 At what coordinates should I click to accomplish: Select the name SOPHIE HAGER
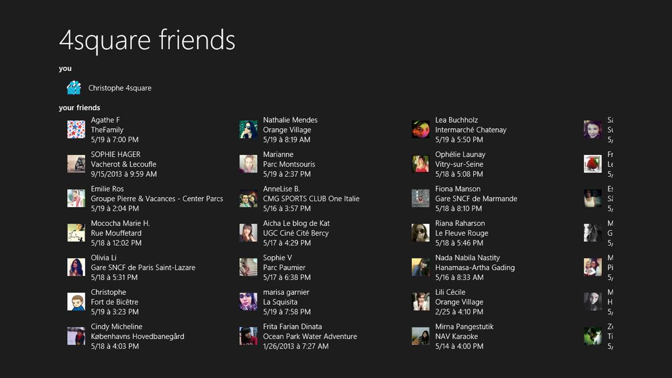pyautogui.click(x=116, y=154)
